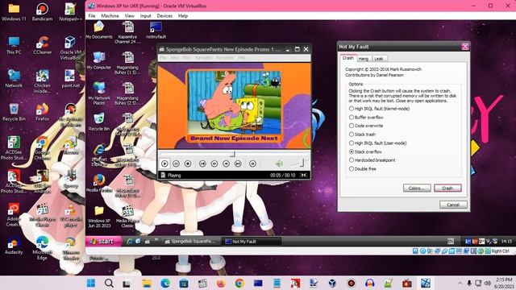
Task: Cancel the Not My Fault dialog
Action: click(453, 205)
